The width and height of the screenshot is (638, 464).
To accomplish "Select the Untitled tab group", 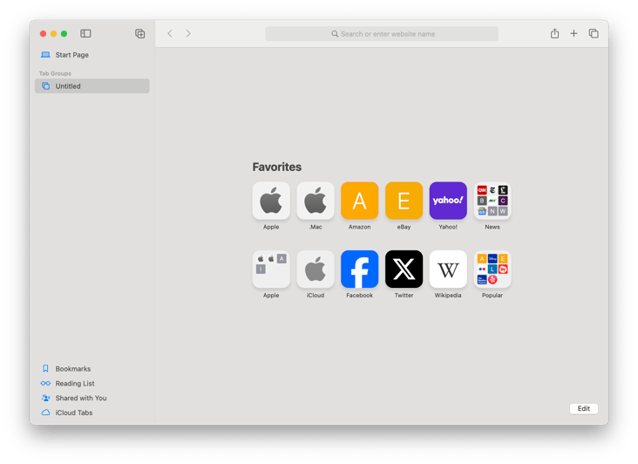I will point(92,85).
